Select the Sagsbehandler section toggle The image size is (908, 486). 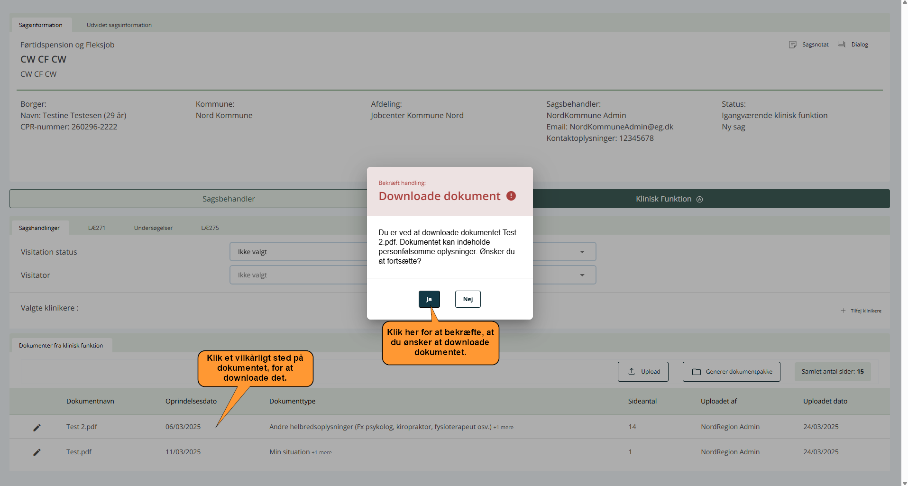[x=229, y=199]
